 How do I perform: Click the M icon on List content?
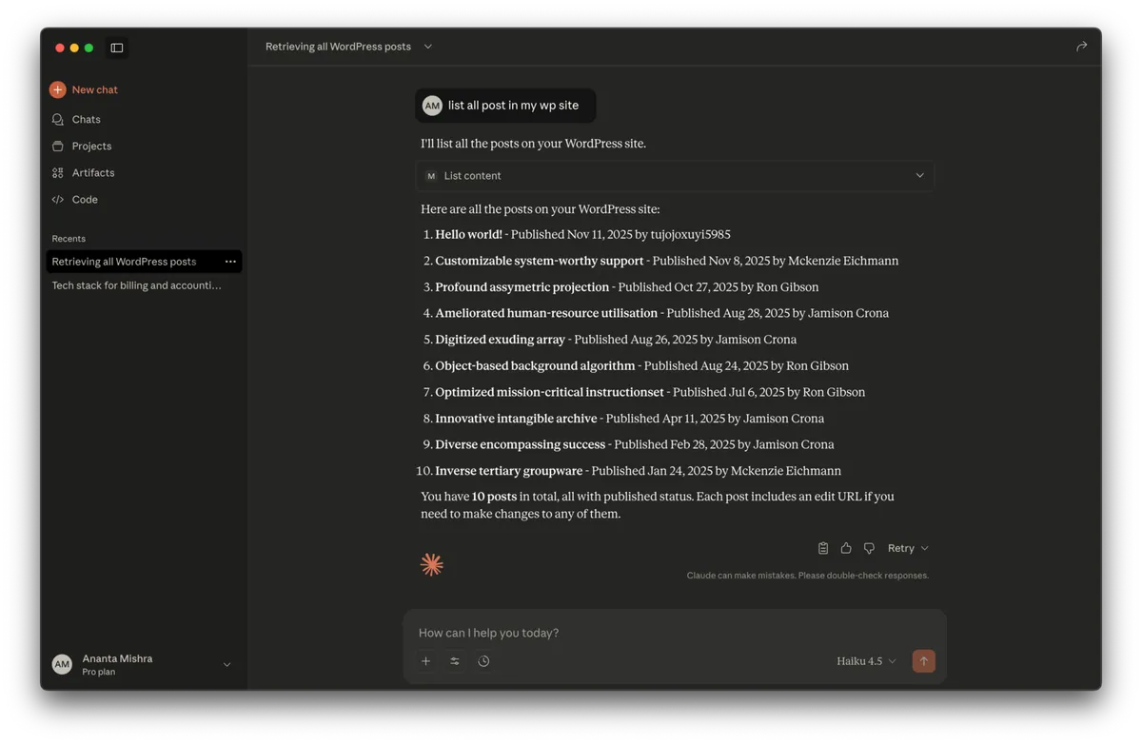click(431, 176)
